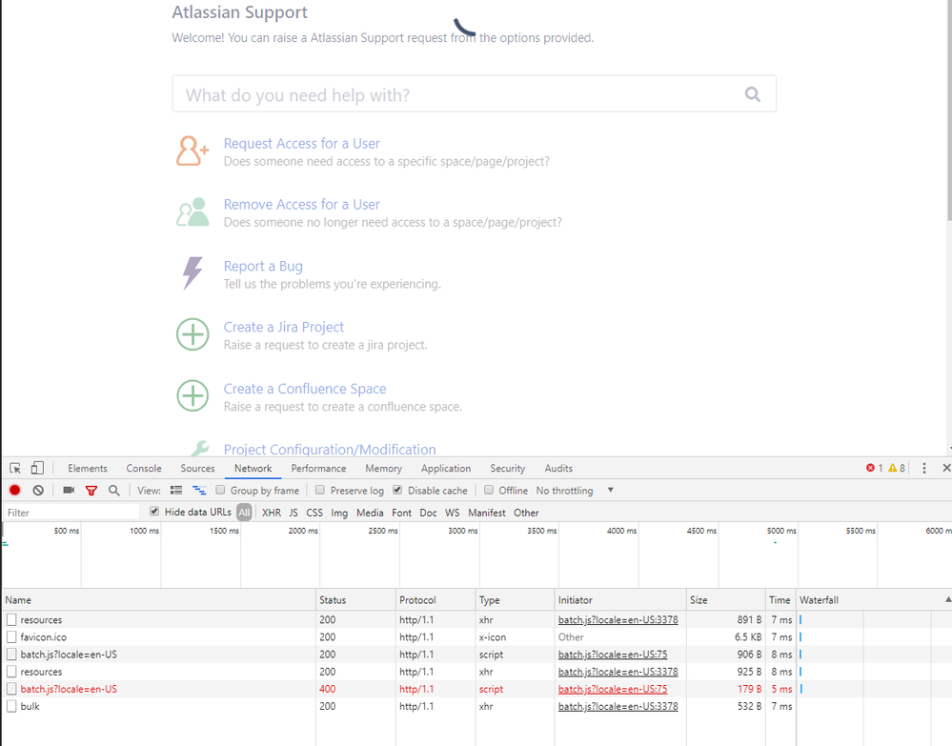Enable Preserve log checkbox
The image size is (952, 746).
[320, 490]
